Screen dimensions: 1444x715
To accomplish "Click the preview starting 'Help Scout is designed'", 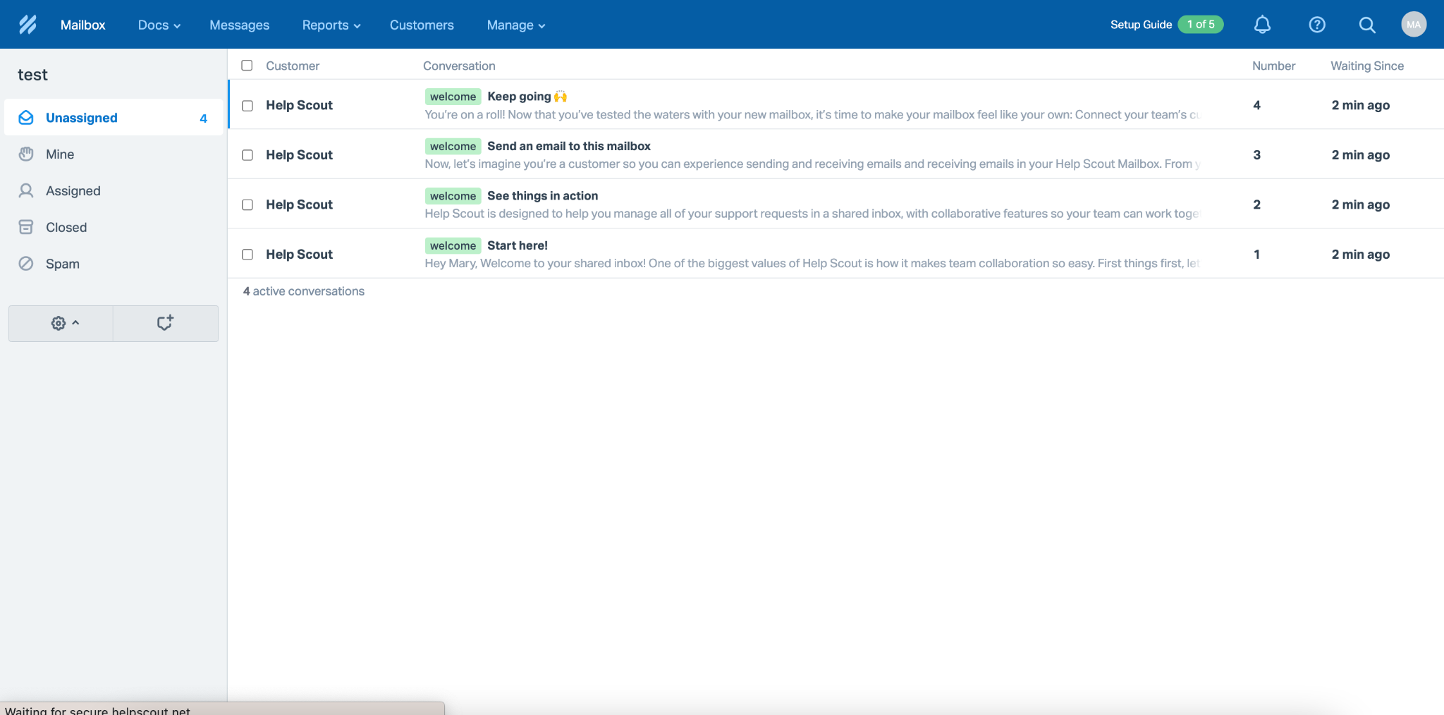I will click(812, 214).
